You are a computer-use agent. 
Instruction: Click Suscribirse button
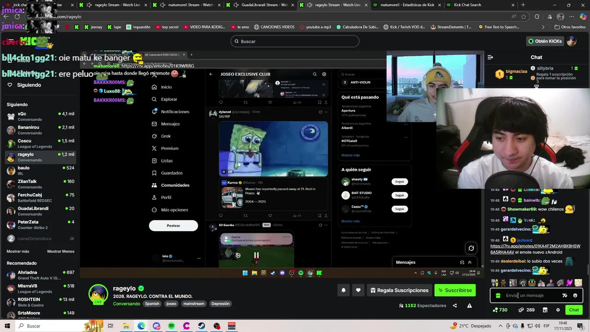click(x=455, y=290)
